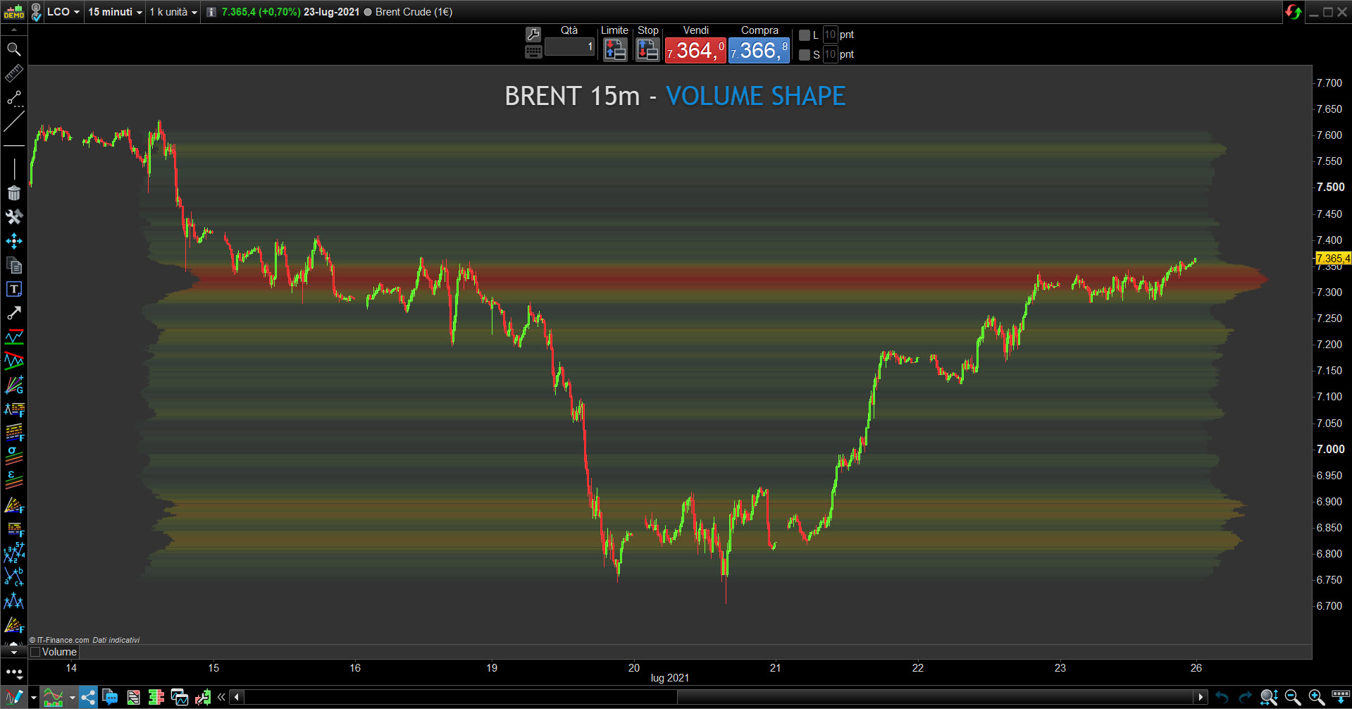The width and height of the screenshot is (1352, 709).
Task: Open the duplicate chart windows icon
Action: (180, 698)
